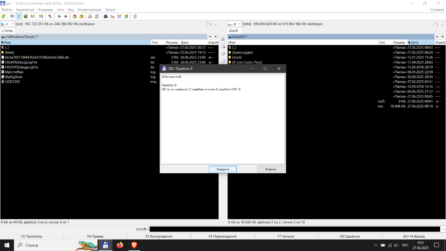Select the full details view icon
The image size is (446, 251).
point(19,16)
